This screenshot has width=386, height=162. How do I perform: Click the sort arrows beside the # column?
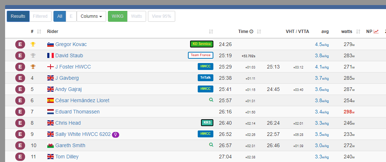(x=39, y=32)
